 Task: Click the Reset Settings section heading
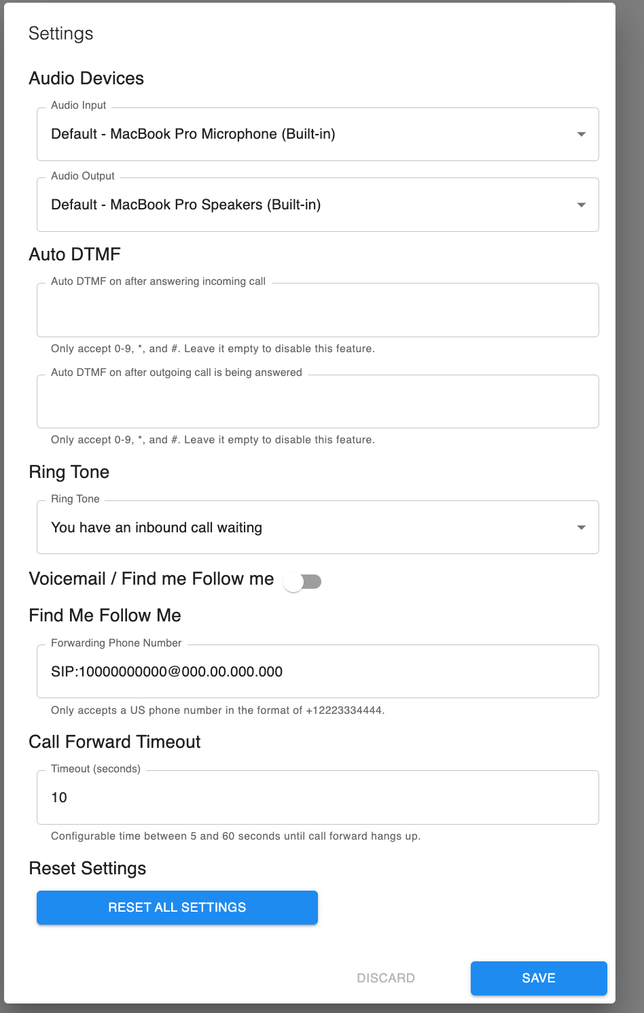[88, 869]
